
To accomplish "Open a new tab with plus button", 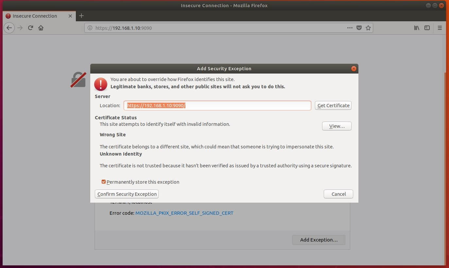I will click(81, 16).
